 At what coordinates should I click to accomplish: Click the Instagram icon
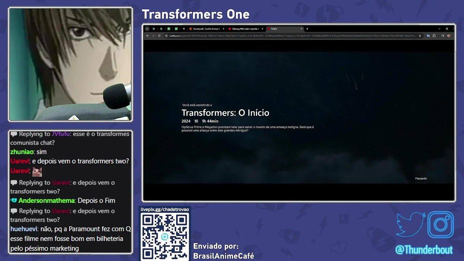tap(441, 225)
